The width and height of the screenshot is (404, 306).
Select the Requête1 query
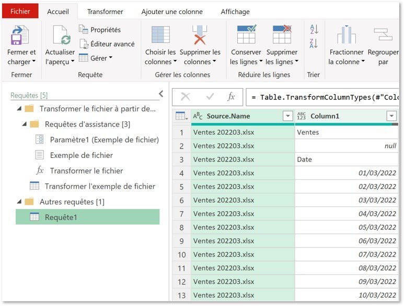[88, 217]
